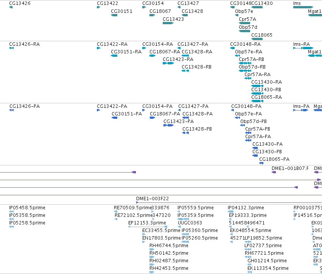
Task: Click the CG18065-RA transcript label
Action: [266, 97]
